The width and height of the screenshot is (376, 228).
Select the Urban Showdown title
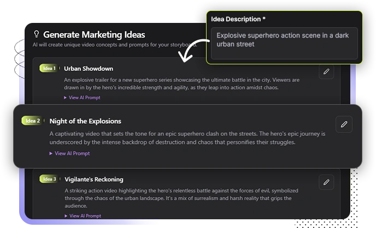tap(89, 69)
